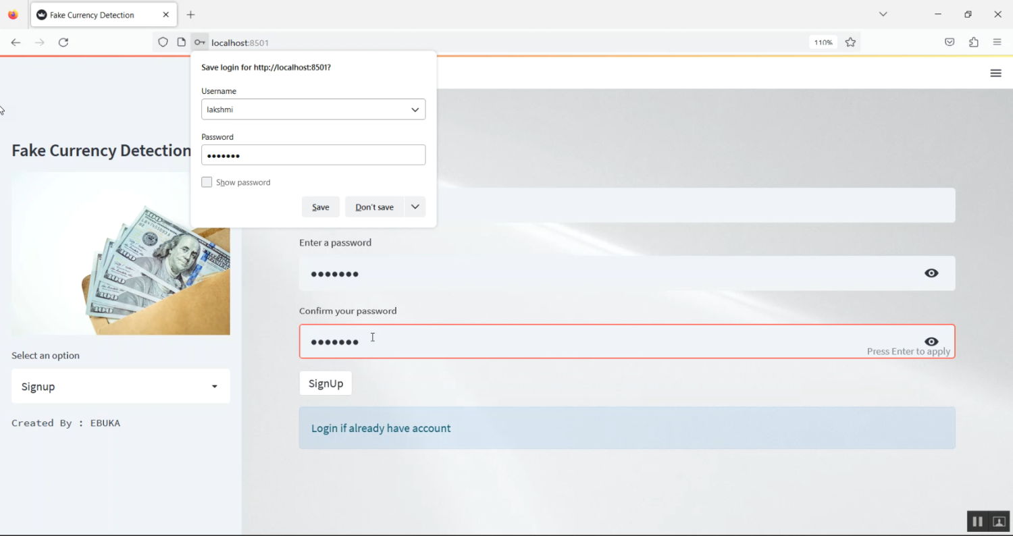Screen dimensions: 1013x536
Task: Click the Firefox logo icon
Action: coord(13,14)
